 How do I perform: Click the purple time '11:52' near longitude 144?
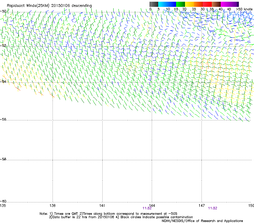(147, 208)
